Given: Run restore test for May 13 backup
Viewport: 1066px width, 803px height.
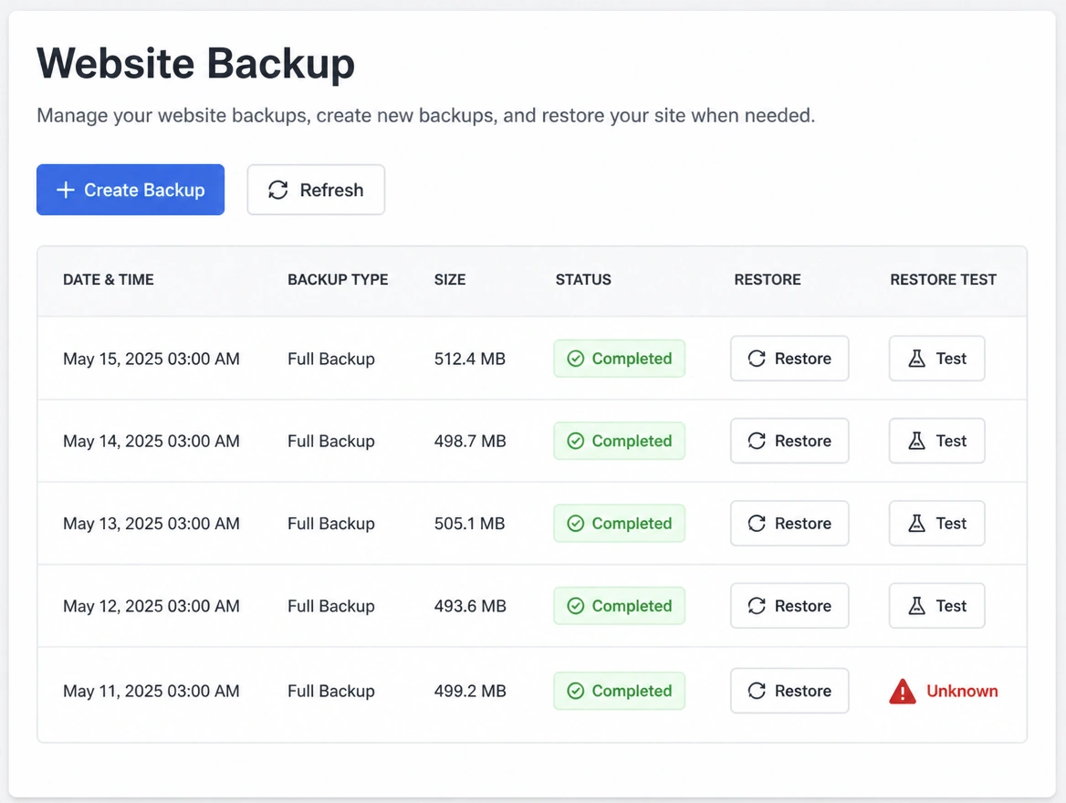Looking at the screenshot, I should [x=936, y=523].
